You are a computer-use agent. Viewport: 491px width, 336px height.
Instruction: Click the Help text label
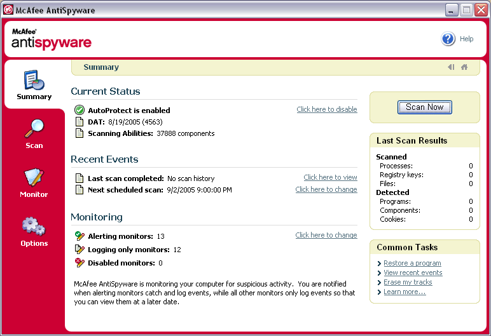tap(466, 39)
